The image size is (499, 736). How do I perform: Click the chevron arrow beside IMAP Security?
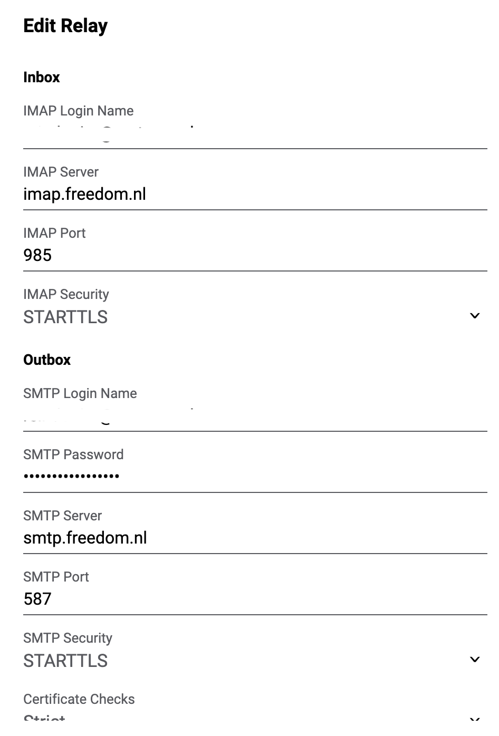pos(475,316)
